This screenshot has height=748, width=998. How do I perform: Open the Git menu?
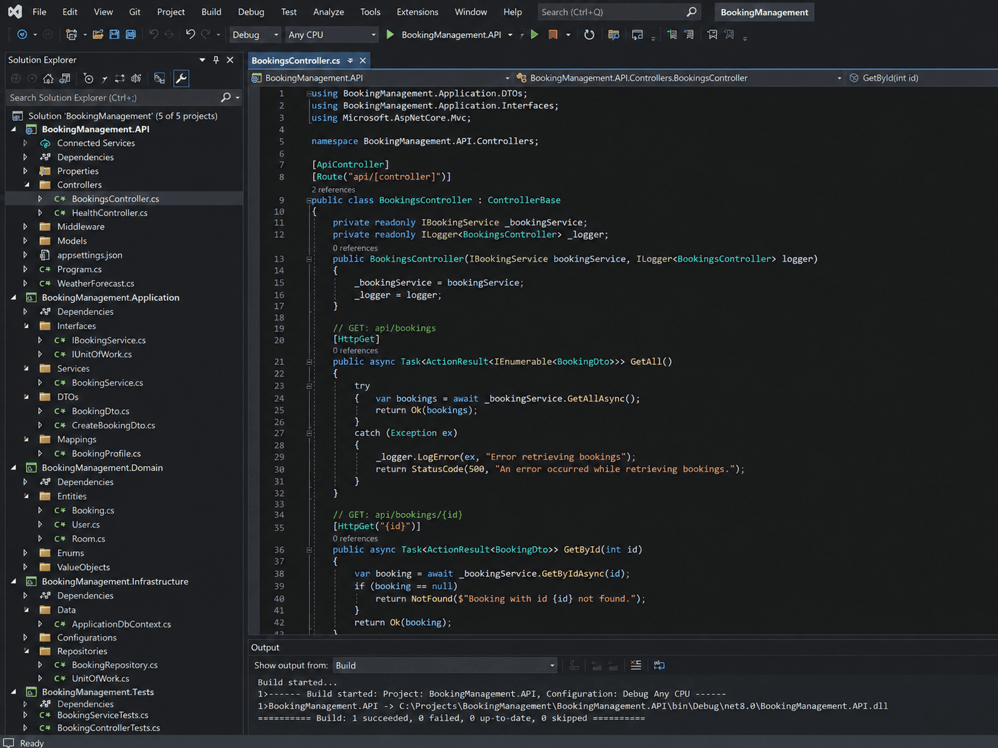(x=134, y=12)
